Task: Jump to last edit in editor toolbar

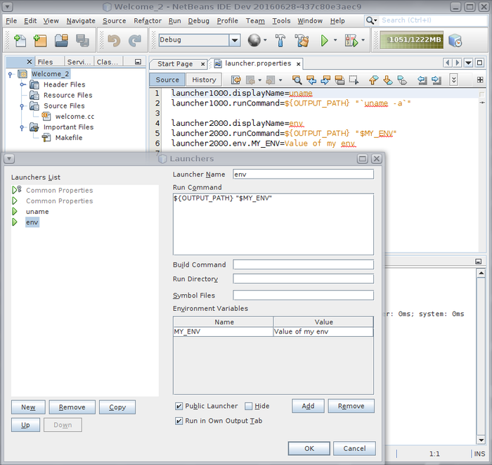Action: point(236,80)
